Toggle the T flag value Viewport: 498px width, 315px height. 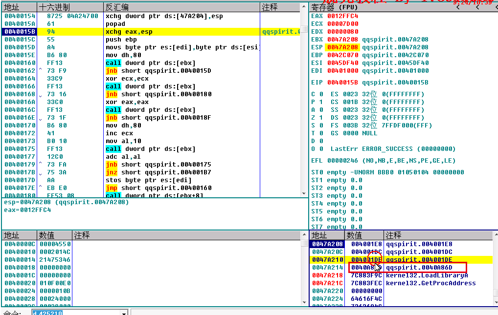pyautogui.click(x=321, y=133)
